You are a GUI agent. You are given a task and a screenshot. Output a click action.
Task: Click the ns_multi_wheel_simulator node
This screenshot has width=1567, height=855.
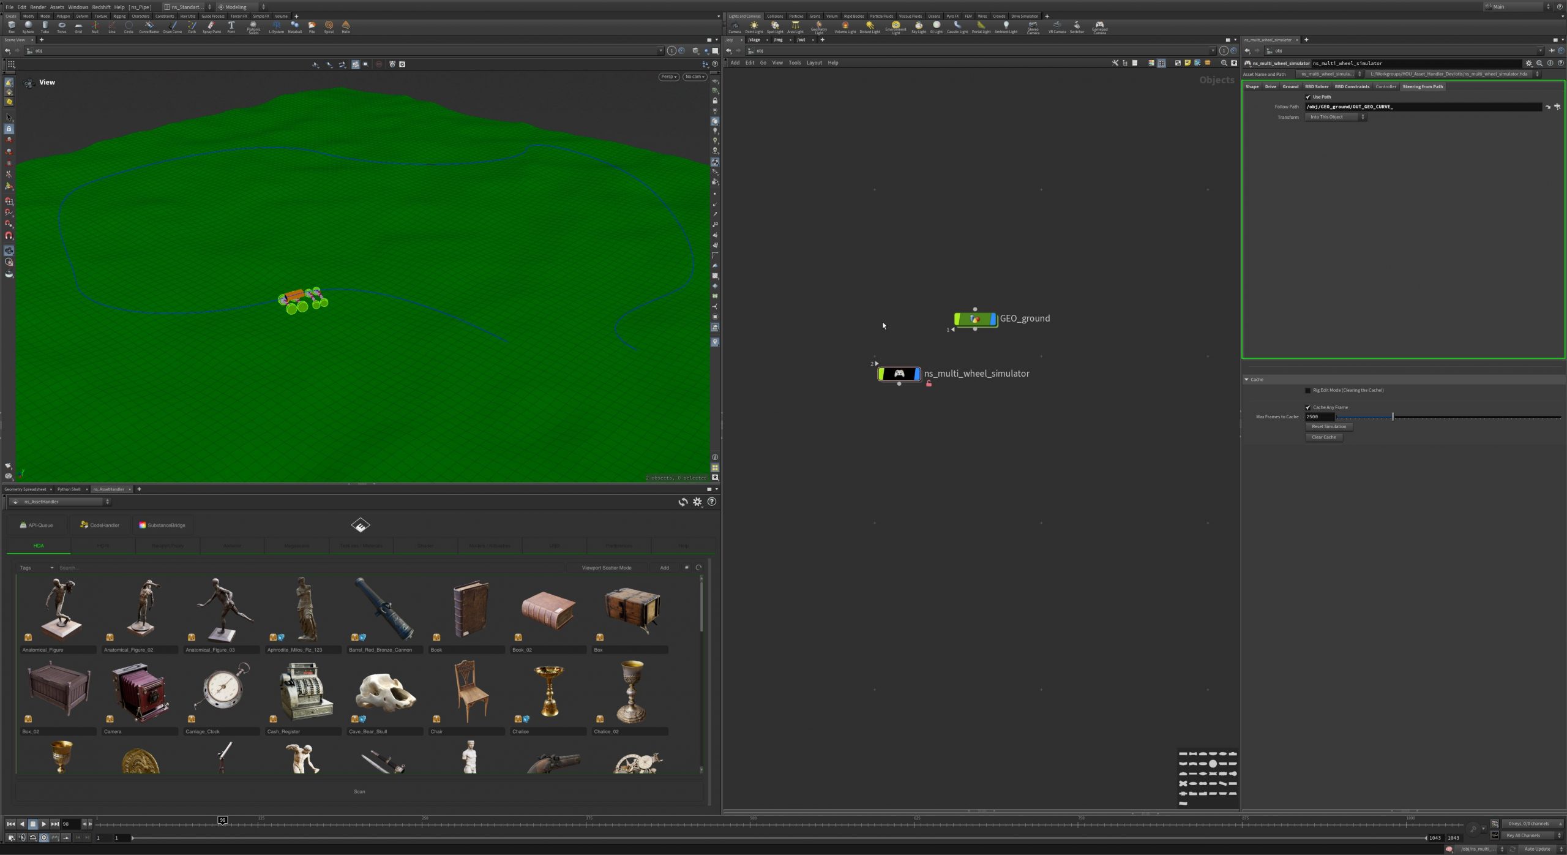coord(899,374)
